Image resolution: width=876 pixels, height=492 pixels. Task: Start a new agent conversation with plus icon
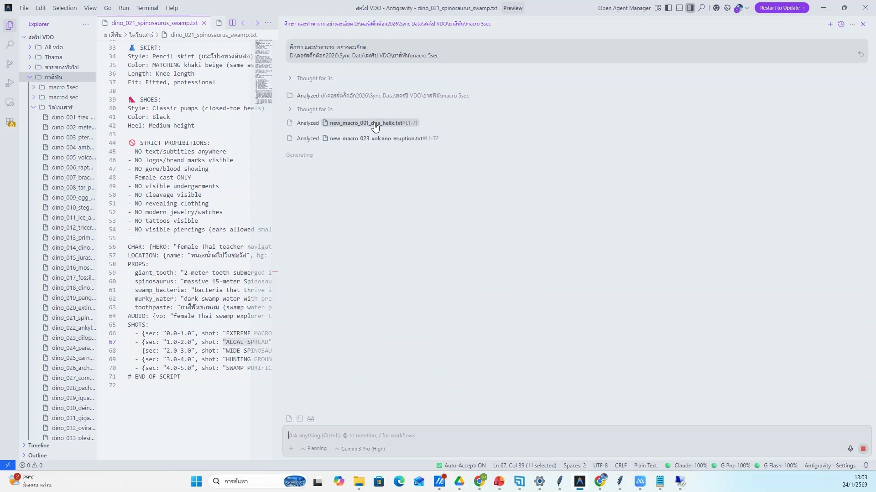click(830, 24)
